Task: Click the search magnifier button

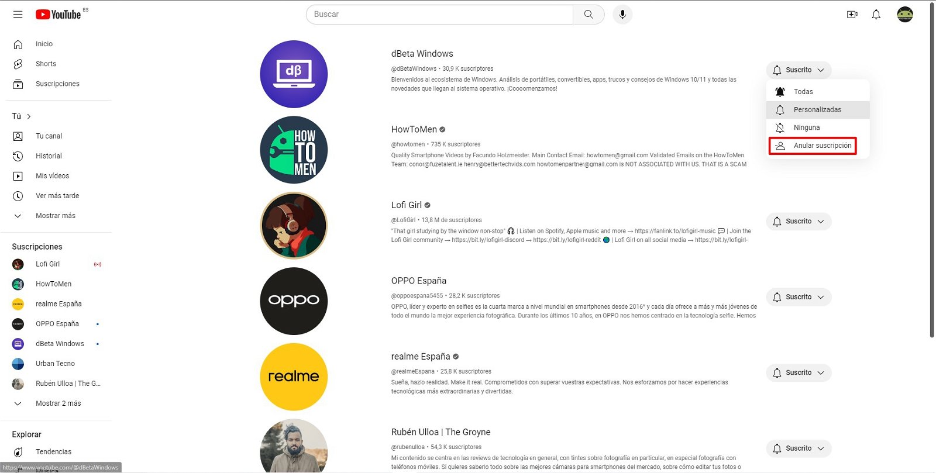Action: (x=589, y=14)
